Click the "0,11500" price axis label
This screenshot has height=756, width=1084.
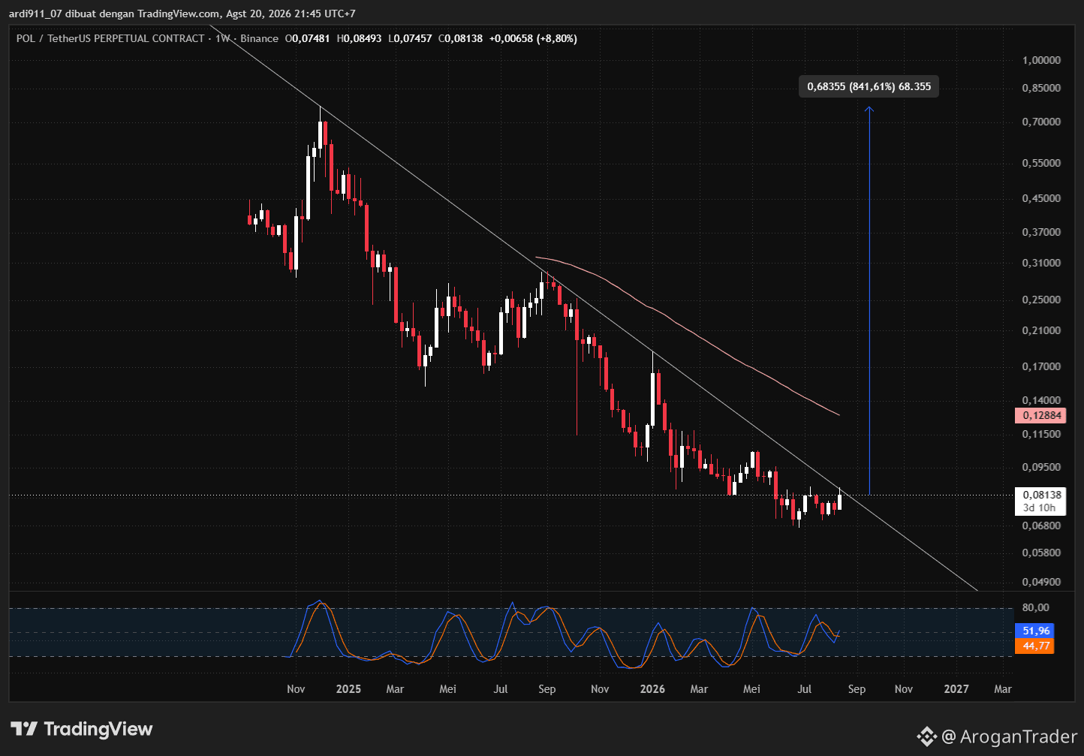(x=1041, y=435)
